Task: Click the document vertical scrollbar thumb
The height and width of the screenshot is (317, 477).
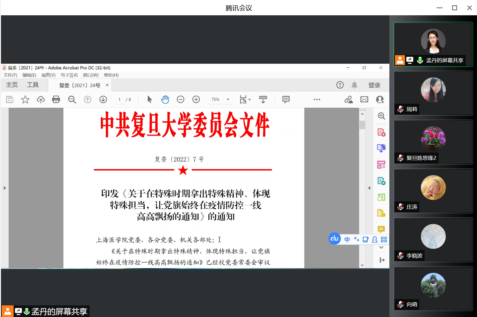Action: (362, 125)
